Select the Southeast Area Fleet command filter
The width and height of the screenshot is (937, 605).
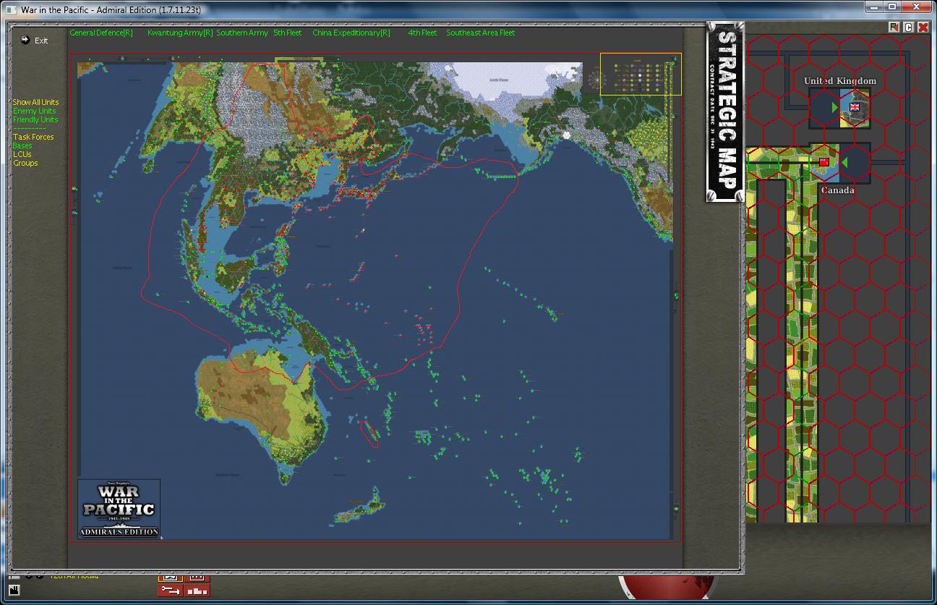click(x=481, y=33)
